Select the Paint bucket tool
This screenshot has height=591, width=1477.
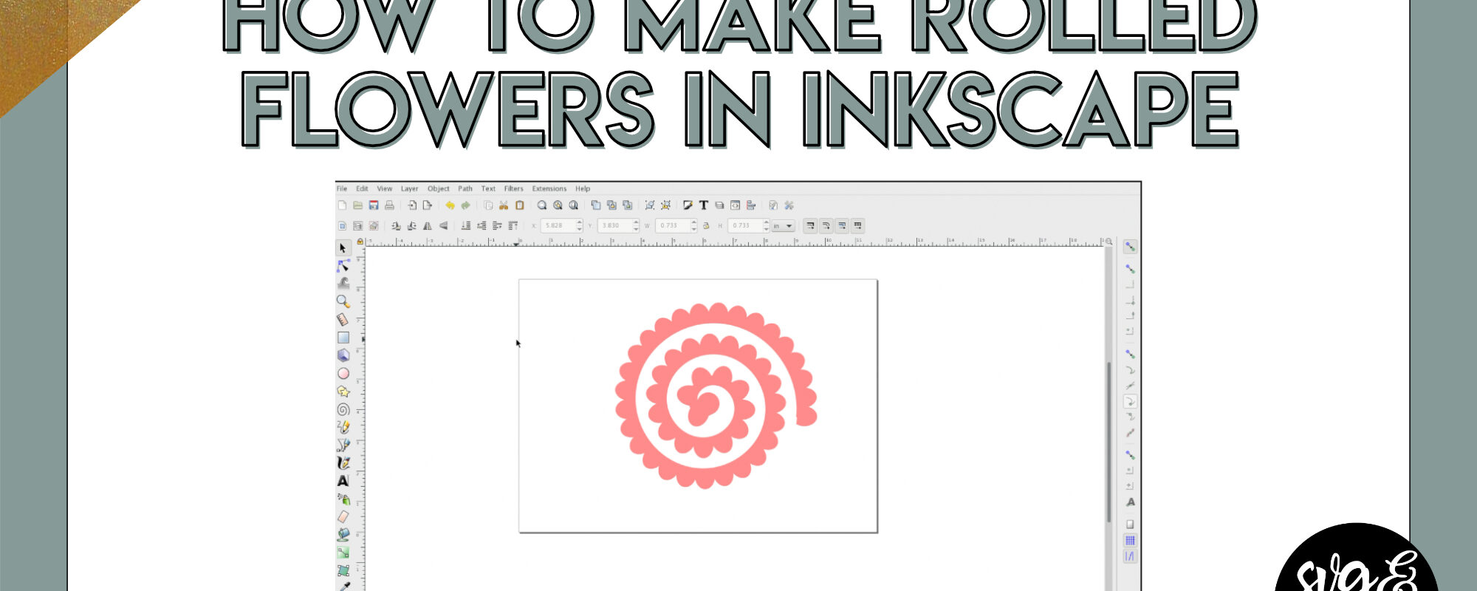tap(343, 535)
